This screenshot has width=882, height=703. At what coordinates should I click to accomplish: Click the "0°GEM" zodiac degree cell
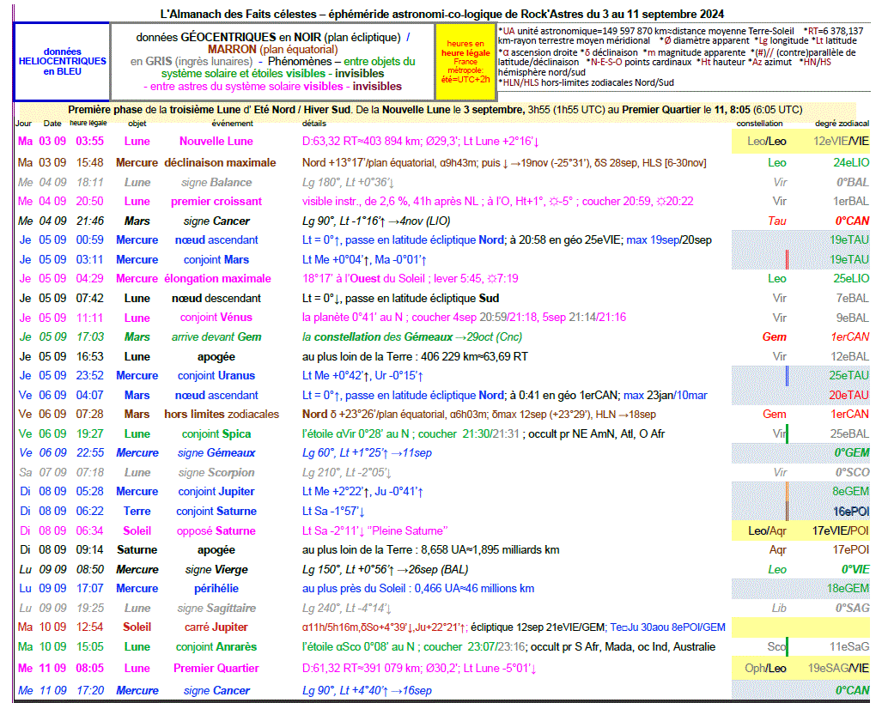pos(852,452)
